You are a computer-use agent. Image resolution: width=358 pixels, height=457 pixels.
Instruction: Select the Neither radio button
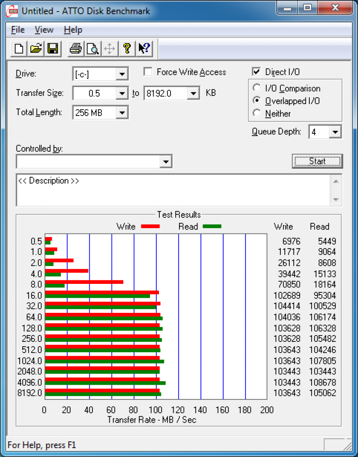pos(257,113)
